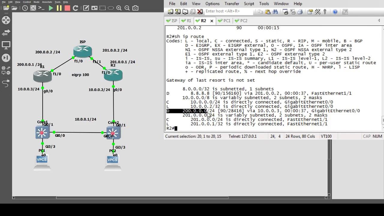Take GNS3 screenshot with camera icon
This screenshot has height=216, width=384.
(135, 8)
